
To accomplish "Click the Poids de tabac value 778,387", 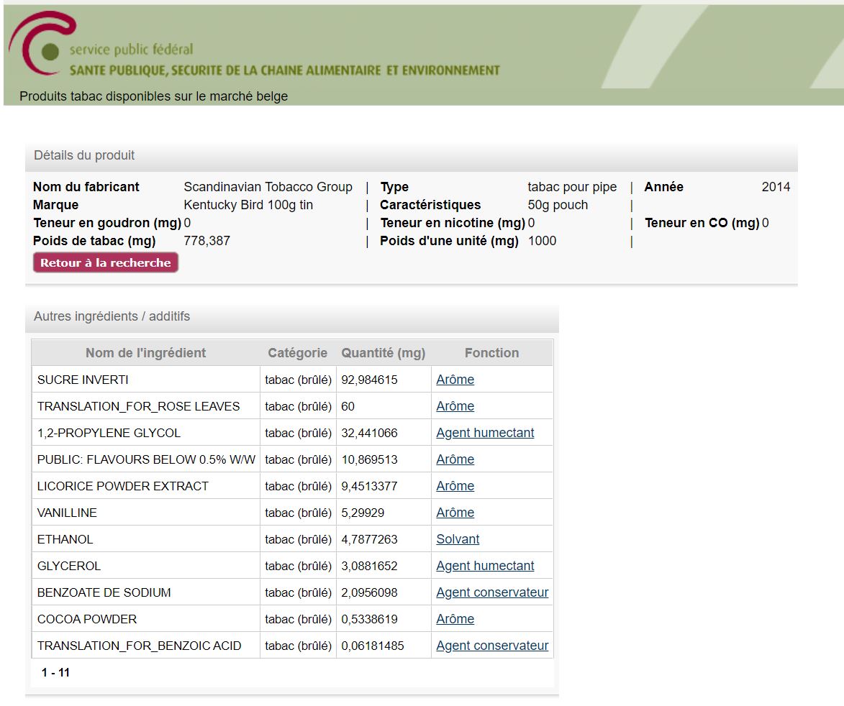I will tap(207, 241).
